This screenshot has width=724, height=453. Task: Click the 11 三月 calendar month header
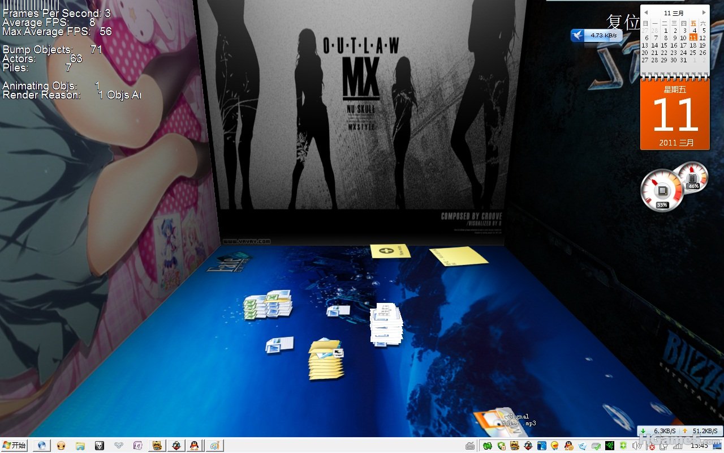tap(674, 12)
